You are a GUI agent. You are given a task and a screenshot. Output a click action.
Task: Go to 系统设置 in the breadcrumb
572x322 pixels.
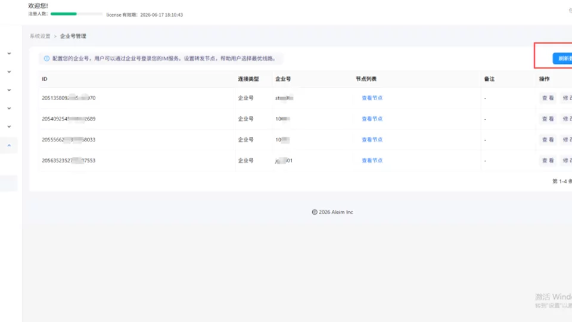tap(40, 36)
